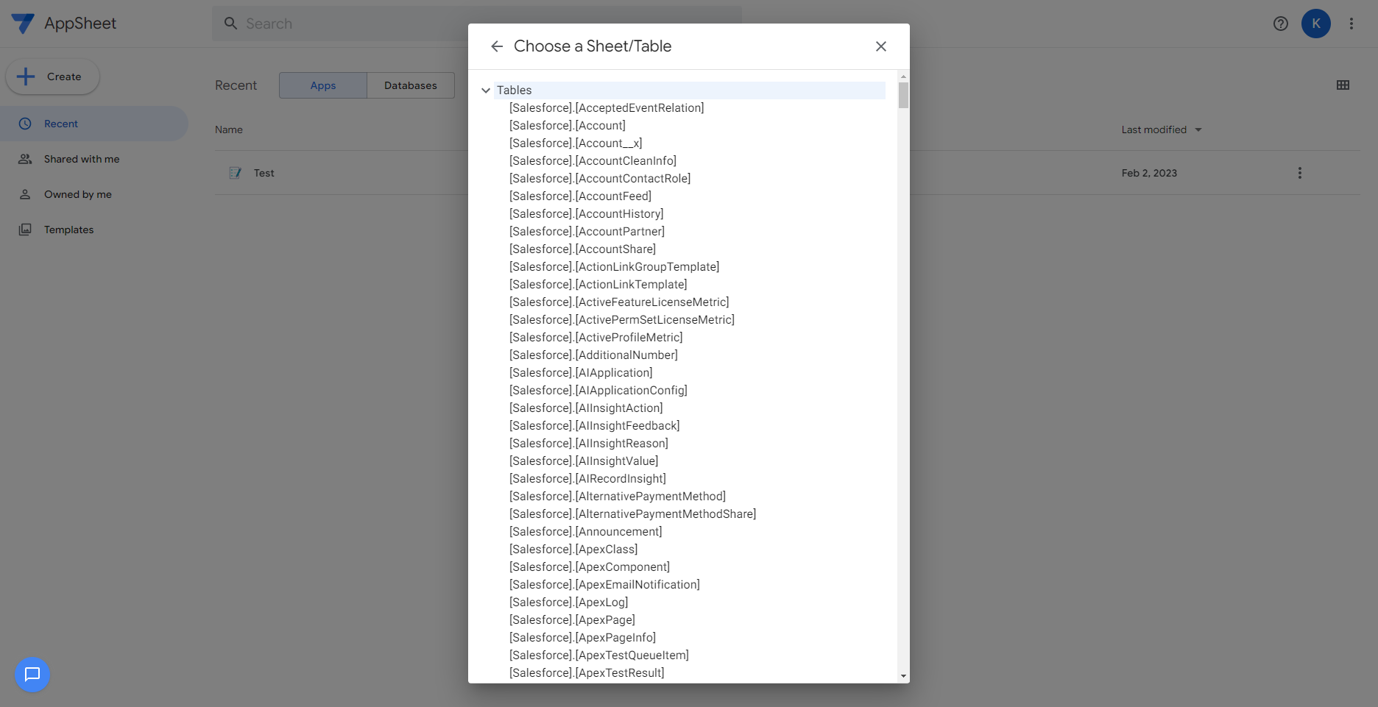
Task: Select [Salesforce].[Announcement] table
Action: [586, 532]
